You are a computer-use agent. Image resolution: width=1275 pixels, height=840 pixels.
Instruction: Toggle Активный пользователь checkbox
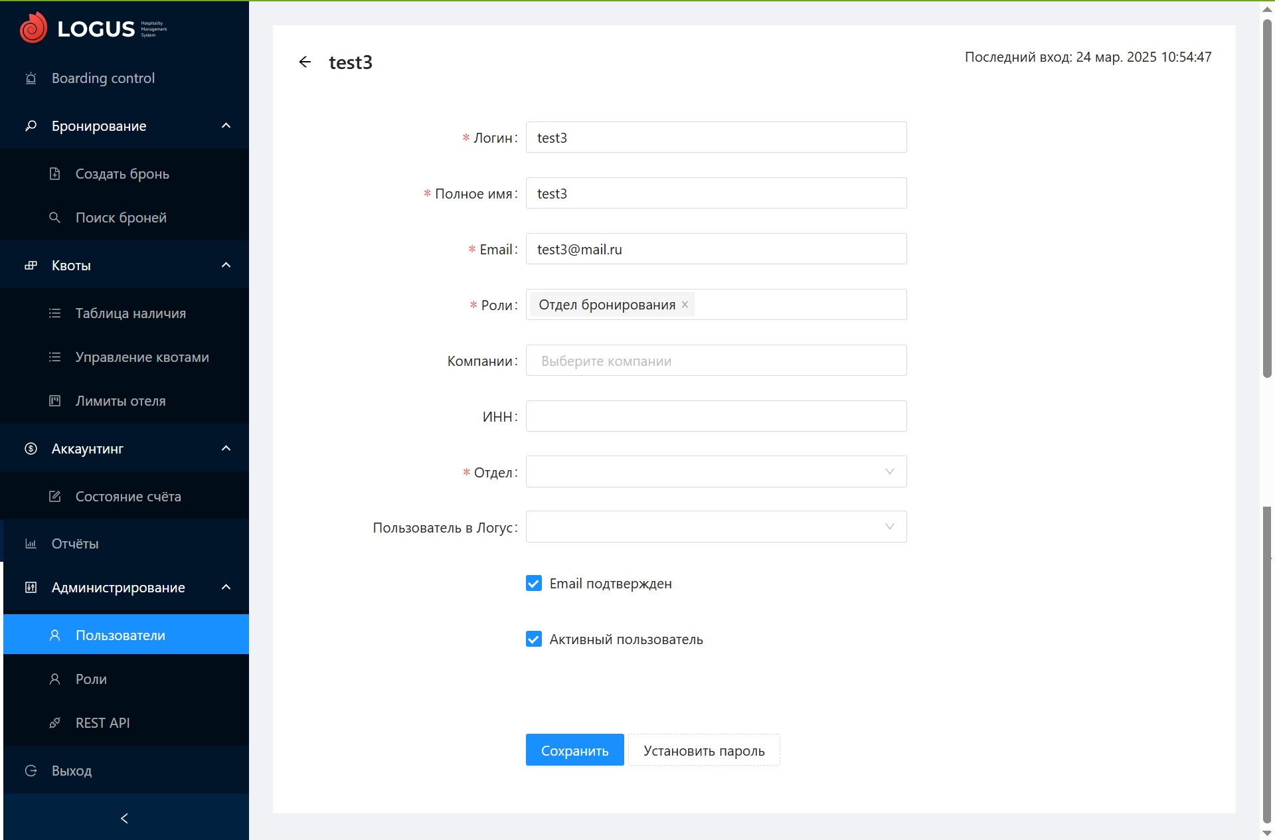[533, 639]
